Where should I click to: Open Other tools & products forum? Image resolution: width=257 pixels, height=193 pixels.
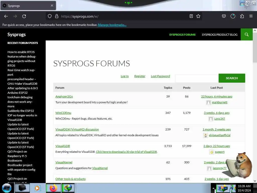(x=71, y=179)
